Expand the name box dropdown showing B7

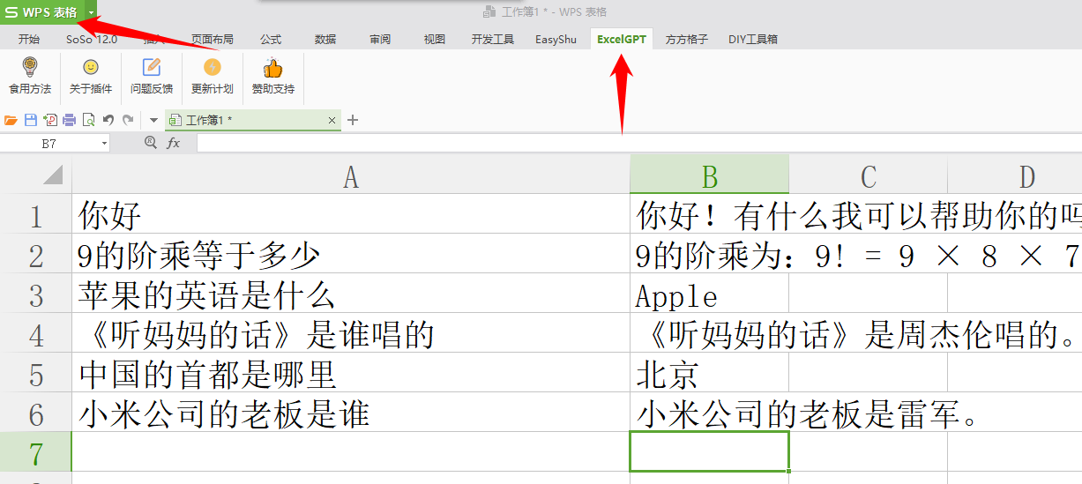[104, 143]
